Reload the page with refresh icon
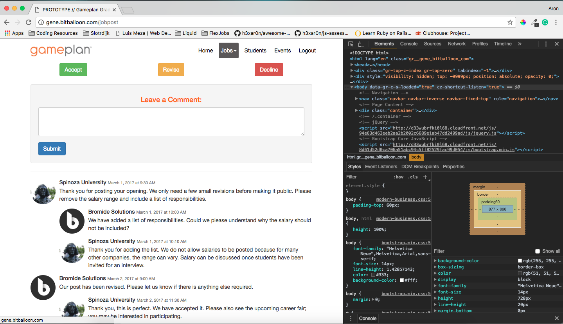Viewport: 563px width, 324px height. [x=29, y=22]
